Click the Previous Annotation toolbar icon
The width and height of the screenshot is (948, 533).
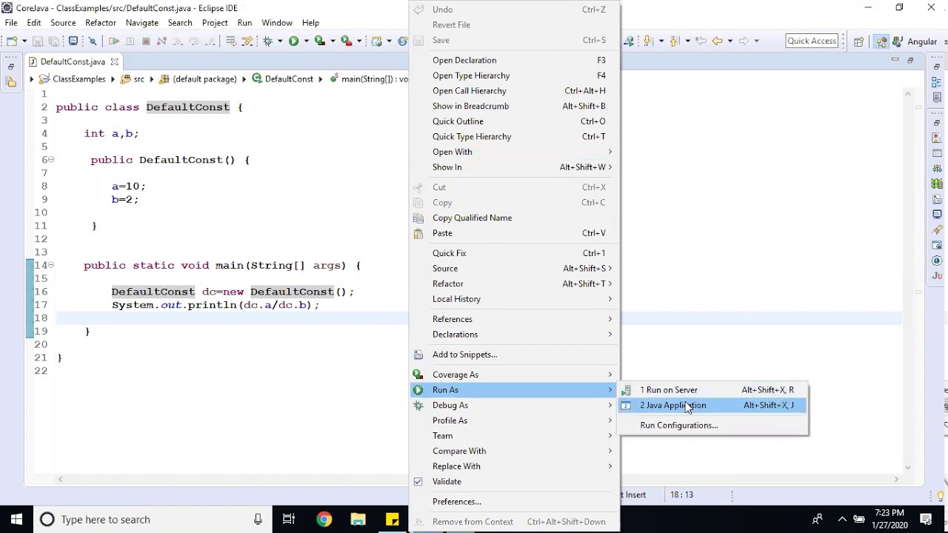(674, 41)
